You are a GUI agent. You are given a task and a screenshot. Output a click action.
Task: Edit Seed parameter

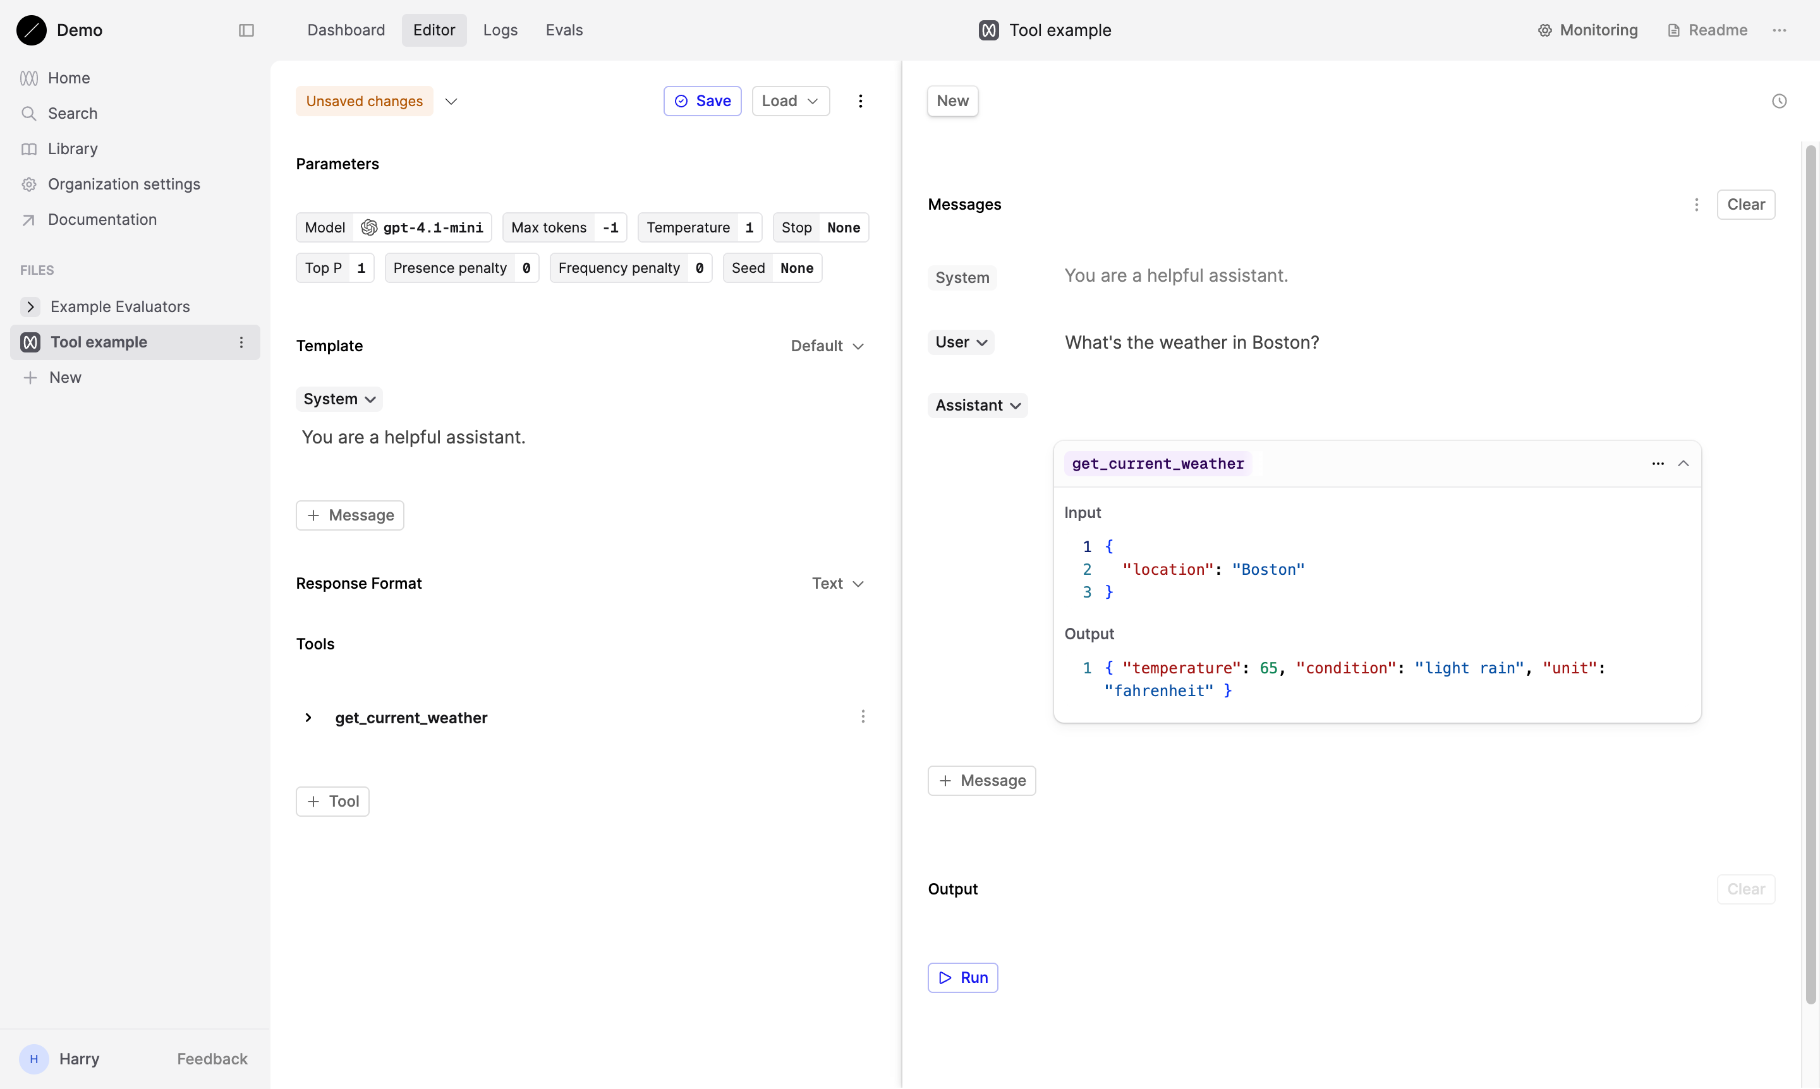click(x=772, y=268)
